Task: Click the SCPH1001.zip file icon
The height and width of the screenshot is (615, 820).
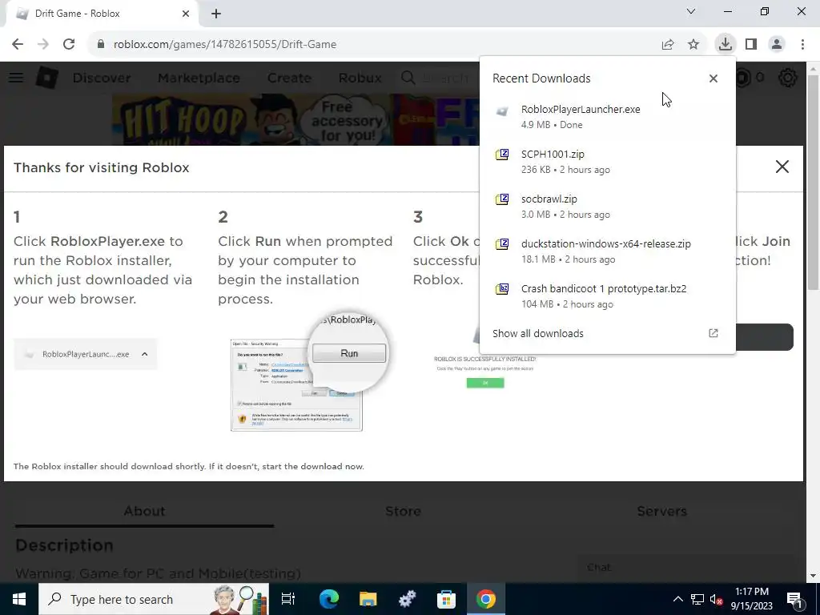Action: click(502, 155)
